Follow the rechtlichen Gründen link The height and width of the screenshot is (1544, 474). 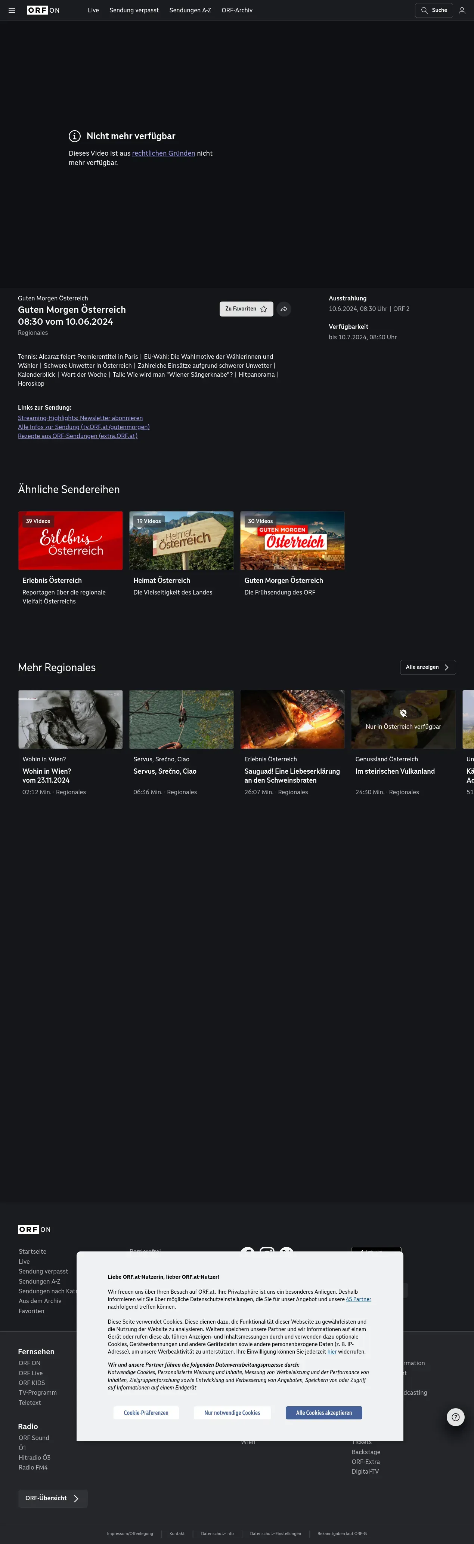(x=163, y=153)
